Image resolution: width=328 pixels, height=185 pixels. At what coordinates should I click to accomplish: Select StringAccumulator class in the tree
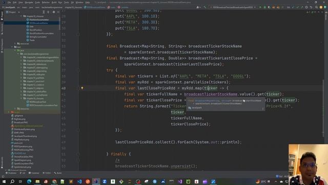click(38, 36)
